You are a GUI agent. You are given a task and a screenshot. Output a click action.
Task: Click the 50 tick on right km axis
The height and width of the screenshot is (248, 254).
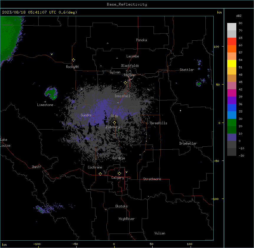(218, 85)
